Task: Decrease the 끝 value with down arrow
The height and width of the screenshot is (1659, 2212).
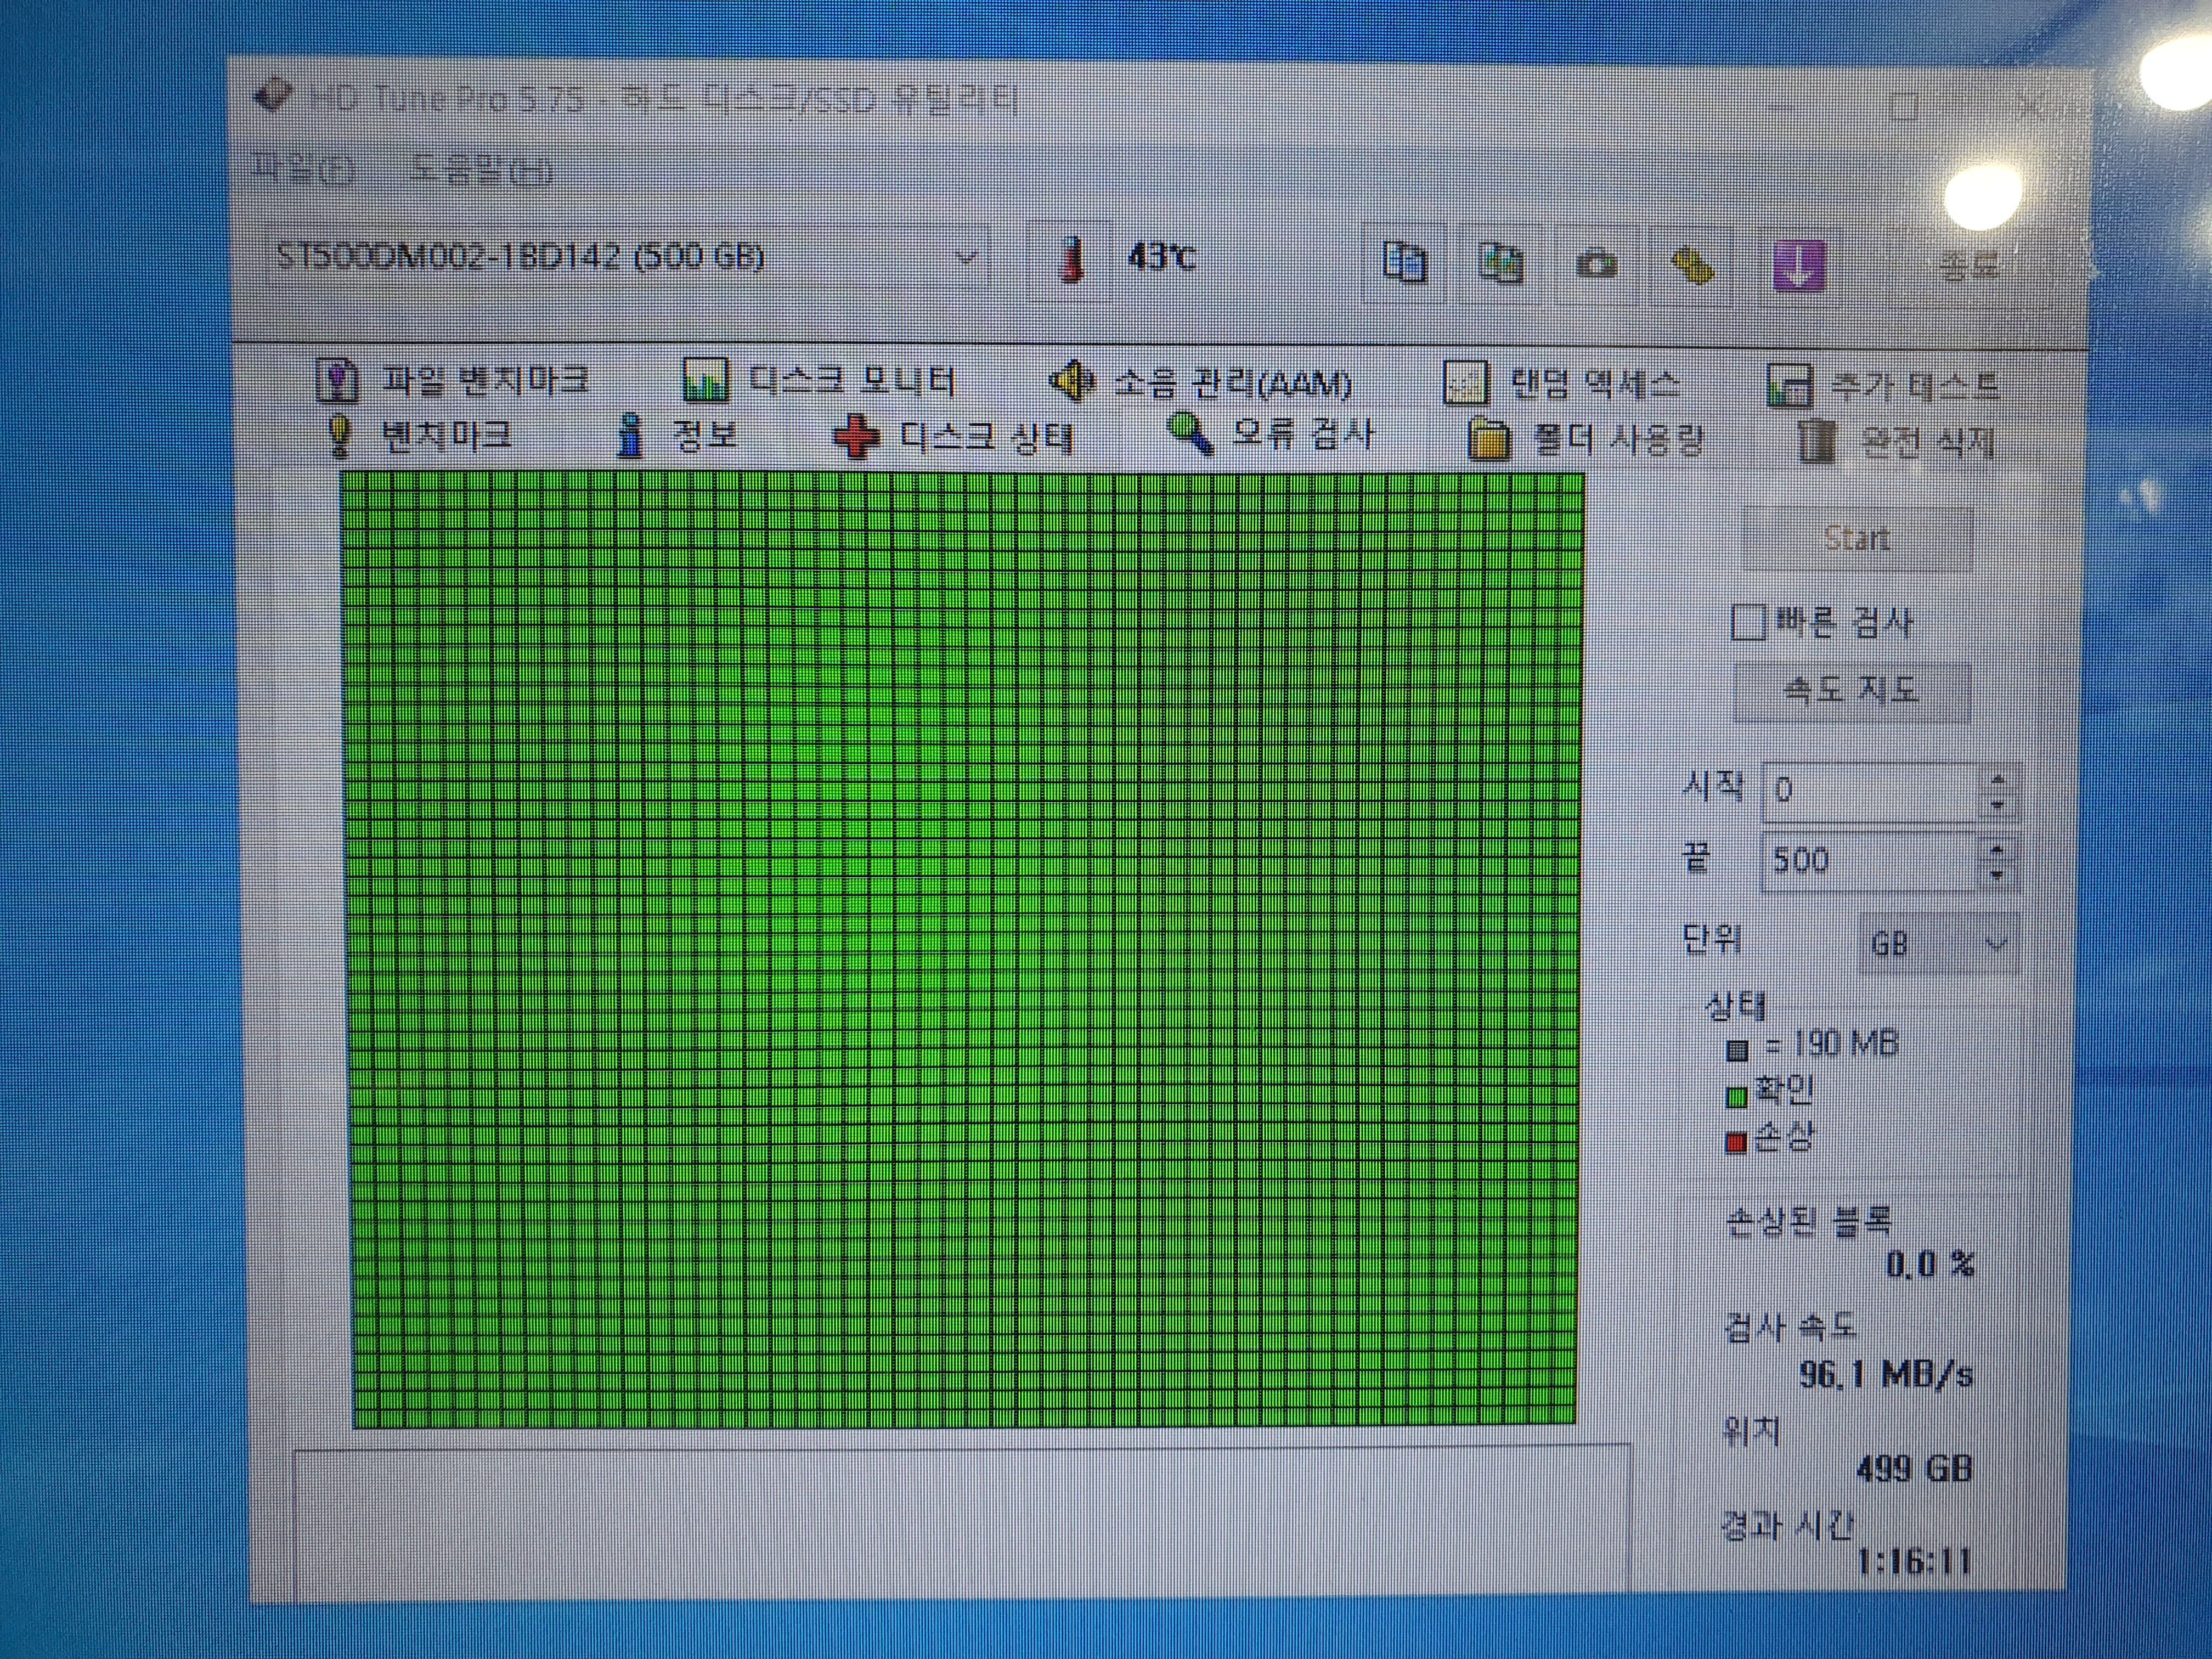Action: (1997, 874)
